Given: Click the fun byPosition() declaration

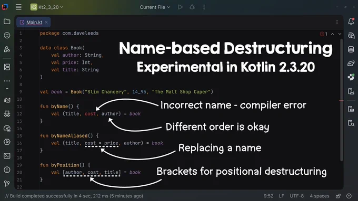Looking at the screenshot, I should click(x=65, y=165).
